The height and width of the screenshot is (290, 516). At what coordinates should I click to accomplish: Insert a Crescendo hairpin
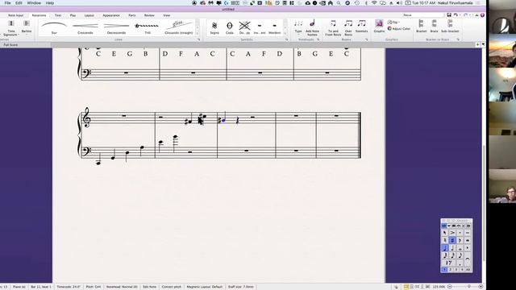85,27
